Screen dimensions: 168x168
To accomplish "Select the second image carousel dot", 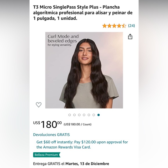I will coord(74,115).
